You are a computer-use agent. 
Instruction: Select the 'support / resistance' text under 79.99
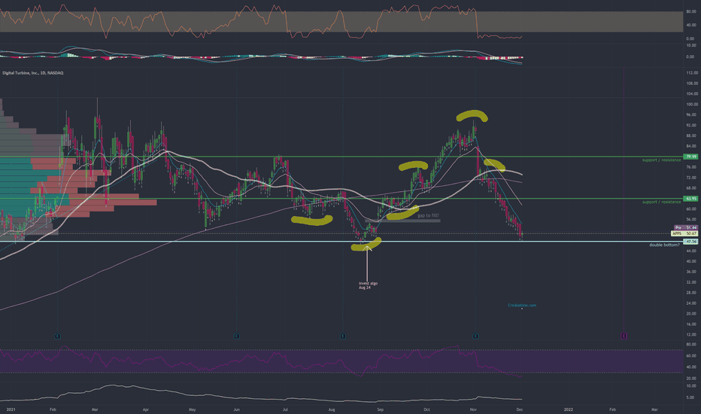[x=662, y=160]
